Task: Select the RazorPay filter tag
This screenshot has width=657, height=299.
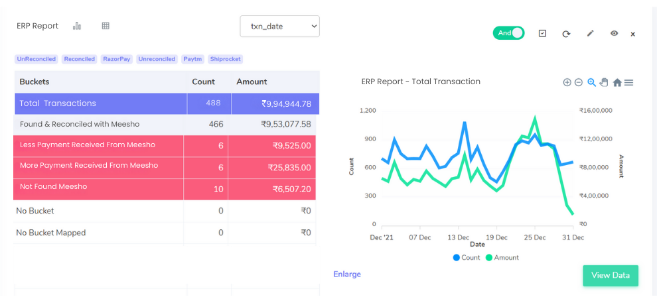Action: 117,59
